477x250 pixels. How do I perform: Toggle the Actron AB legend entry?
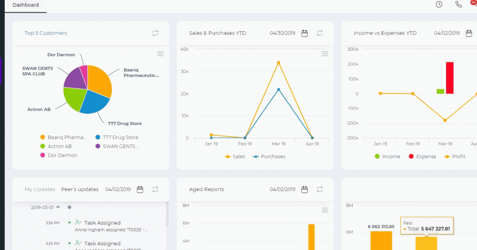[56, 146]
